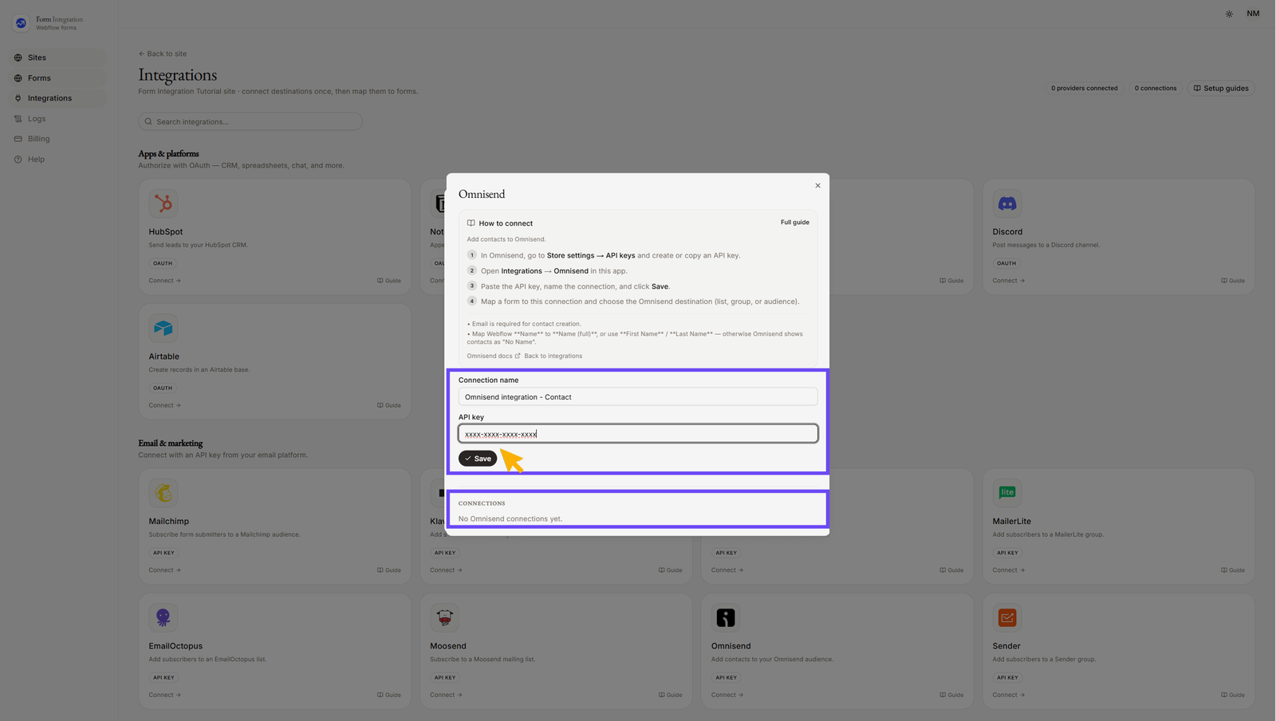Click 'No Omnisend connections yet.' text
1276x721 pixels.
coord(510,518)
